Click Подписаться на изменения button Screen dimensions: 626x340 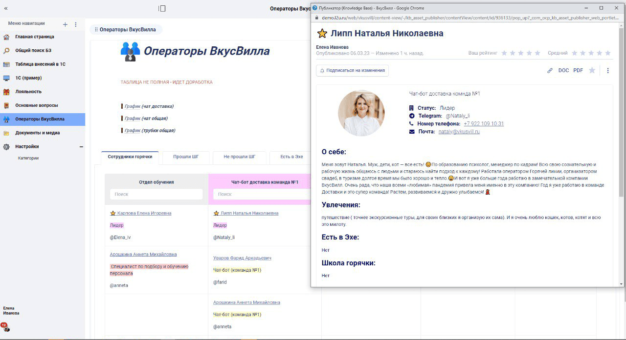click(352, 71)
